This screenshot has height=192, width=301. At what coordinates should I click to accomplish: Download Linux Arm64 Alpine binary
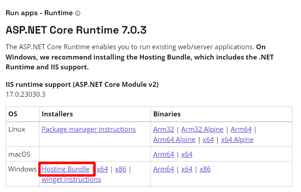coord(174,140)
